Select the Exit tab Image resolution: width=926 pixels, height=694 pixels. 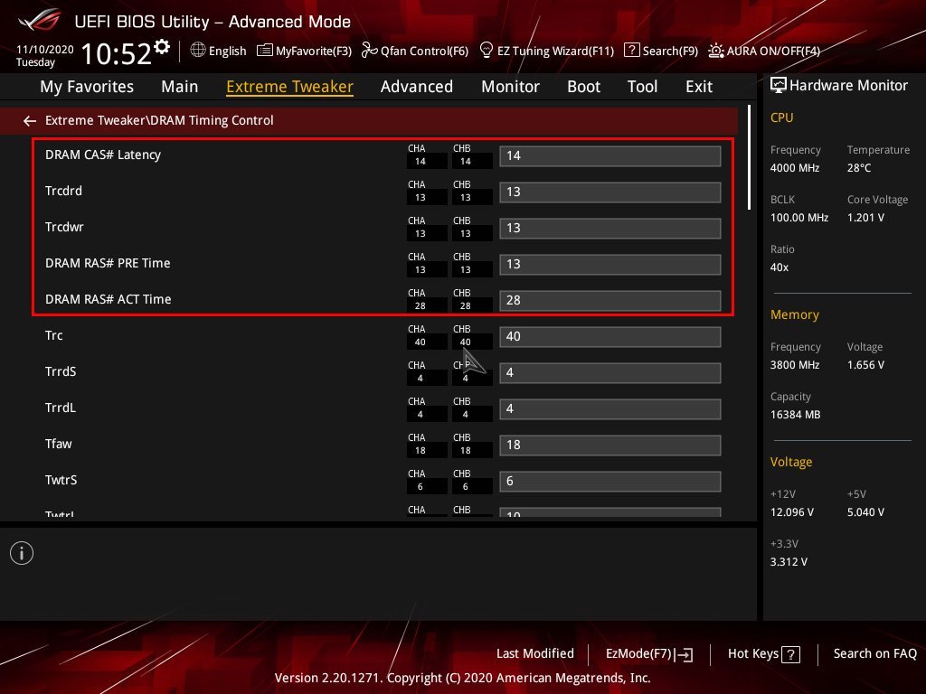pyautogui.click(x=699, y=87)
